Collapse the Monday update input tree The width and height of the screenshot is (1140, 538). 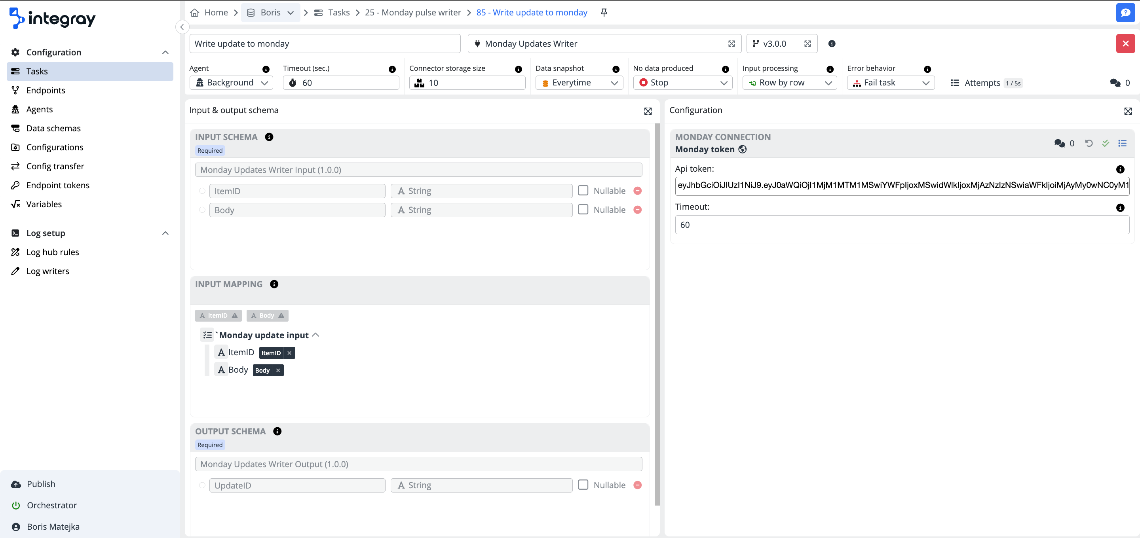315,335
